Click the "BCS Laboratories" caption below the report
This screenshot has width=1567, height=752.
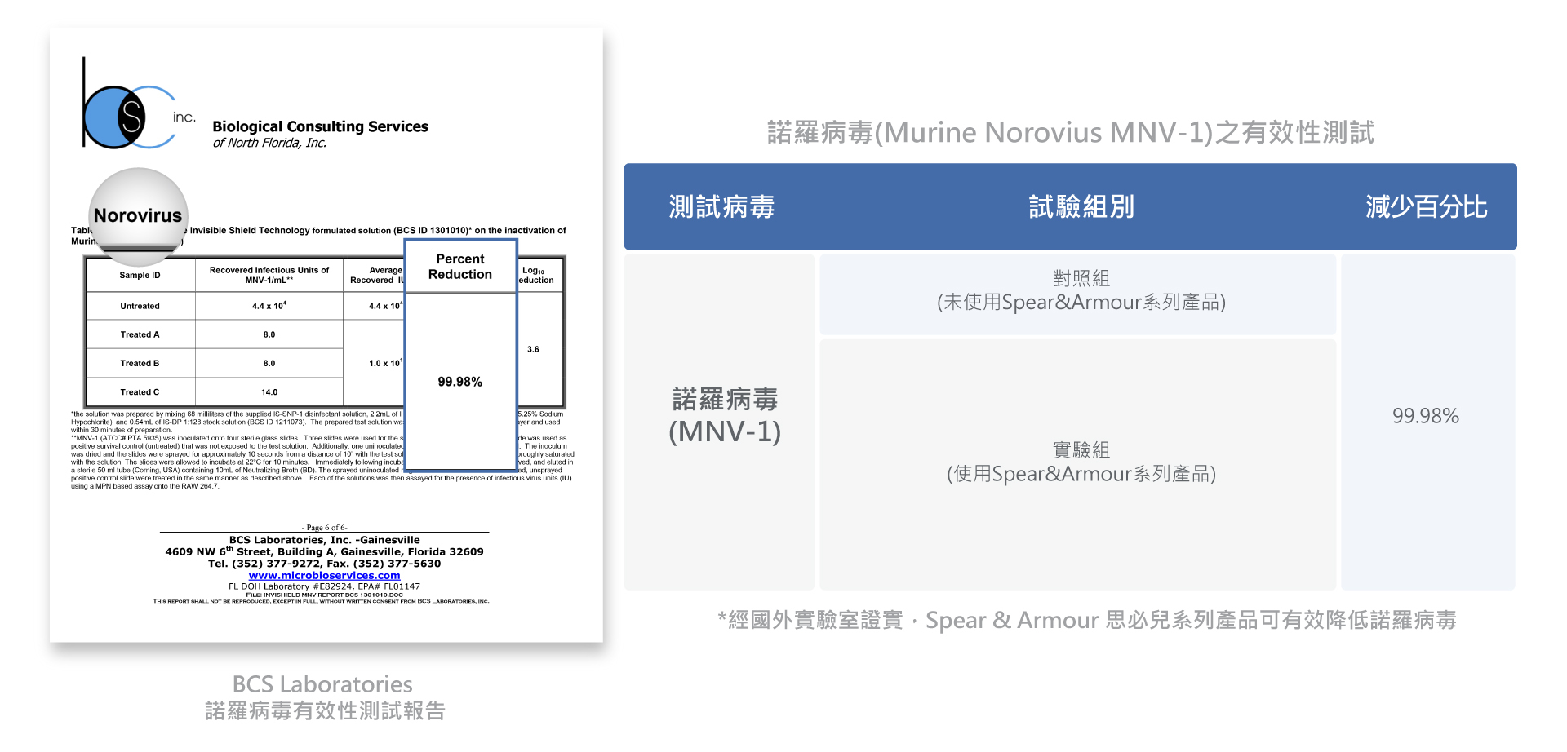coord(322,684)
